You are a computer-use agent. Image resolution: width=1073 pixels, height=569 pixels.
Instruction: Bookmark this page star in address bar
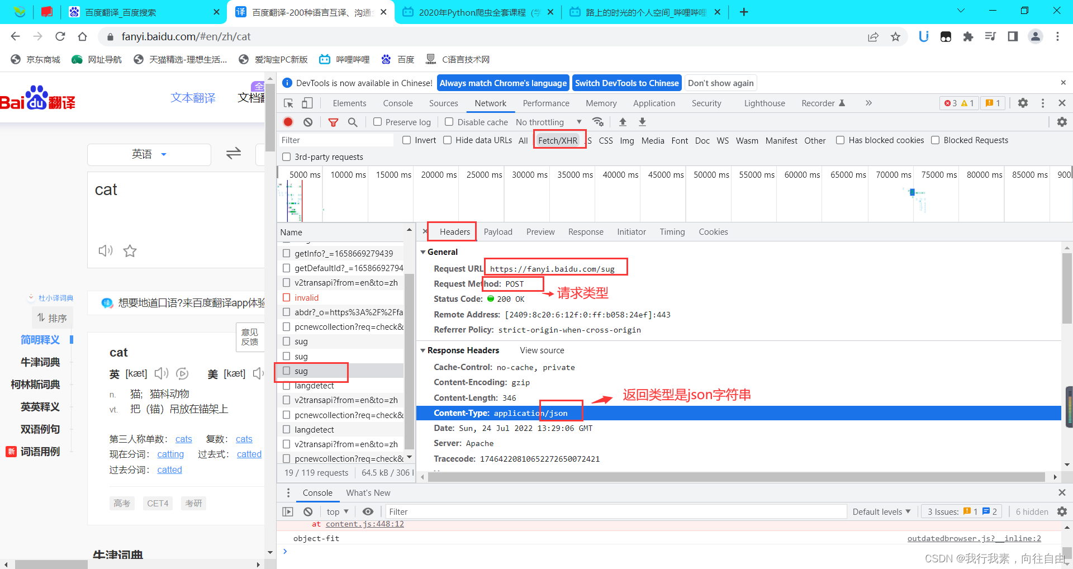pyautogui.click(x=896, y=36)
